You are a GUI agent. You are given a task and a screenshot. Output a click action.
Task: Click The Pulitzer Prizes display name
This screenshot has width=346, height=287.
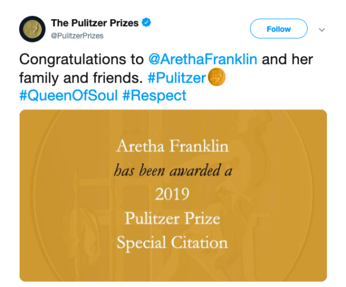(x=95, y=23)
